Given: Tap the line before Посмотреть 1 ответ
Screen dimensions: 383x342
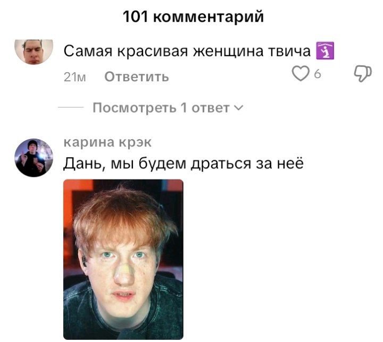Looking at the screenshot, I should 71,107.
